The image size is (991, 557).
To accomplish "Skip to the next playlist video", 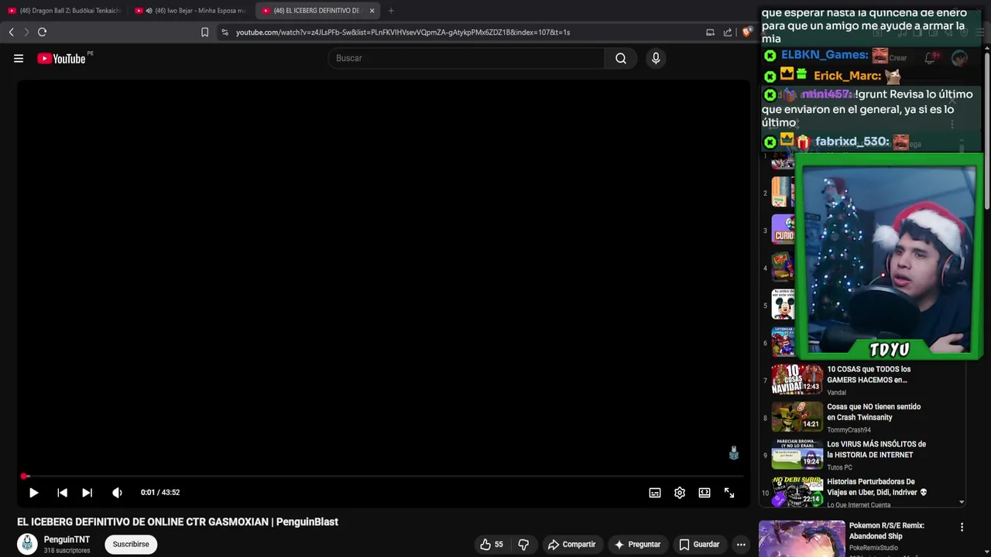I will point(87,493).
